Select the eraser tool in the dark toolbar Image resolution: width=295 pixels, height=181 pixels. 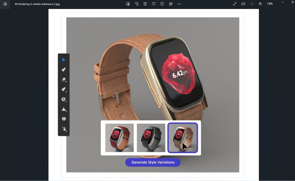coord(64,79)
